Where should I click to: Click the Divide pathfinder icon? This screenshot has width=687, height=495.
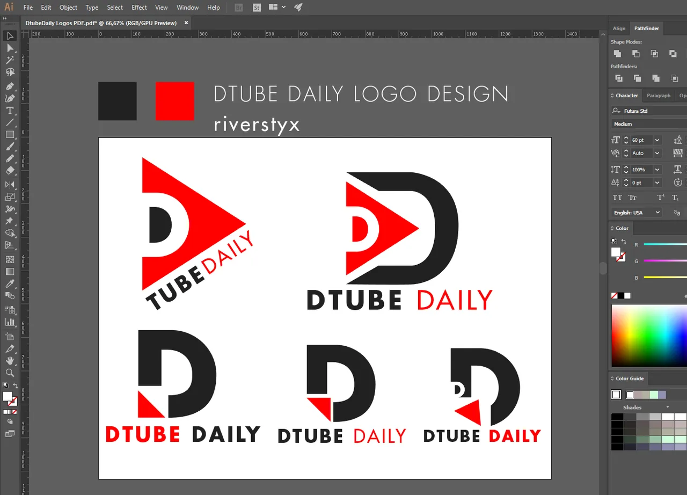618,78
